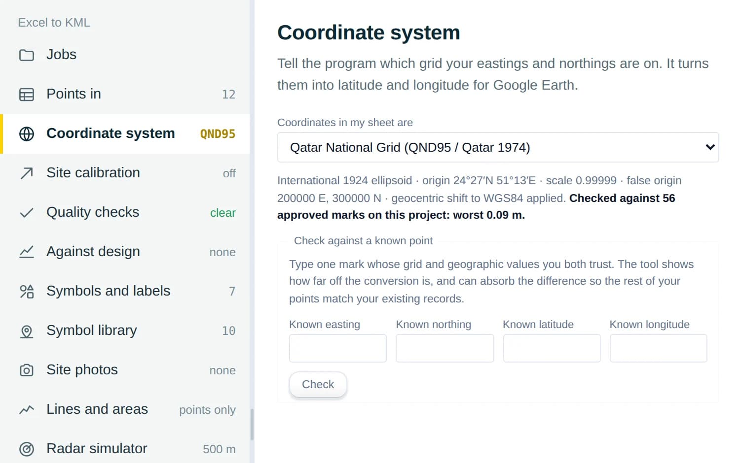
Task: Click the folder icon beside Jobs
Action: click(27, 55)
